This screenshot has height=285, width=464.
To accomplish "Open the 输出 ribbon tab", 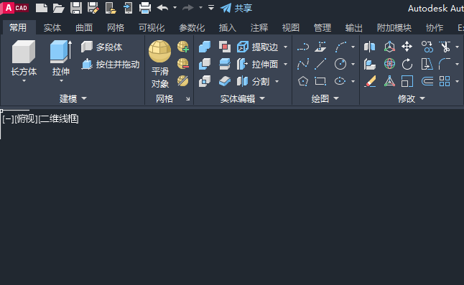I will click(354, 28).
